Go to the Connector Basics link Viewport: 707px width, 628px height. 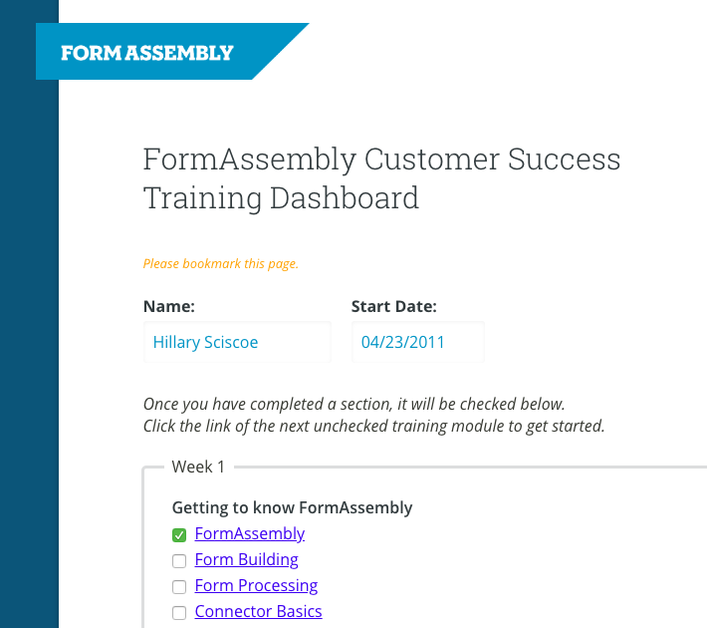(x=258, y=611)
